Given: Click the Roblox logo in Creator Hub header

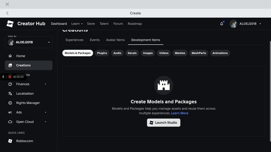Looking at the screenshot, I should coord(10,24).
